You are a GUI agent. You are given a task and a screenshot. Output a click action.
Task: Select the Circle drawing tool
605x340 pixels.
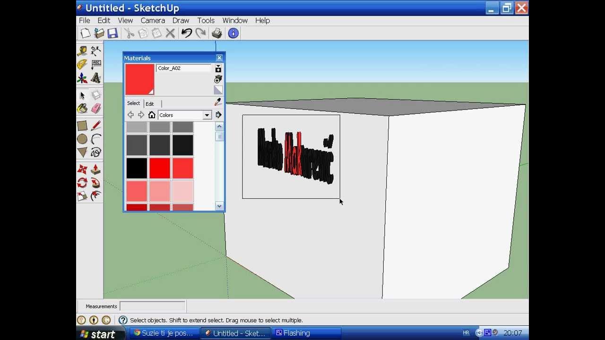[x=82, y=139]
